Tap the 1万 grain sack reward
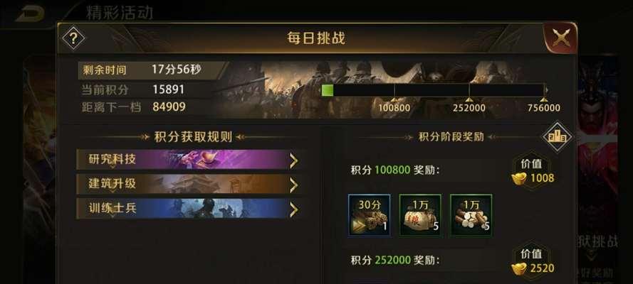633x284 pixels. point(420,215)
